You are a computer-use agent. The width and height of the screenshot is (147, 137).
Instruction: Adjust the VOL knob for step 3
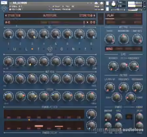click(32, 34)
